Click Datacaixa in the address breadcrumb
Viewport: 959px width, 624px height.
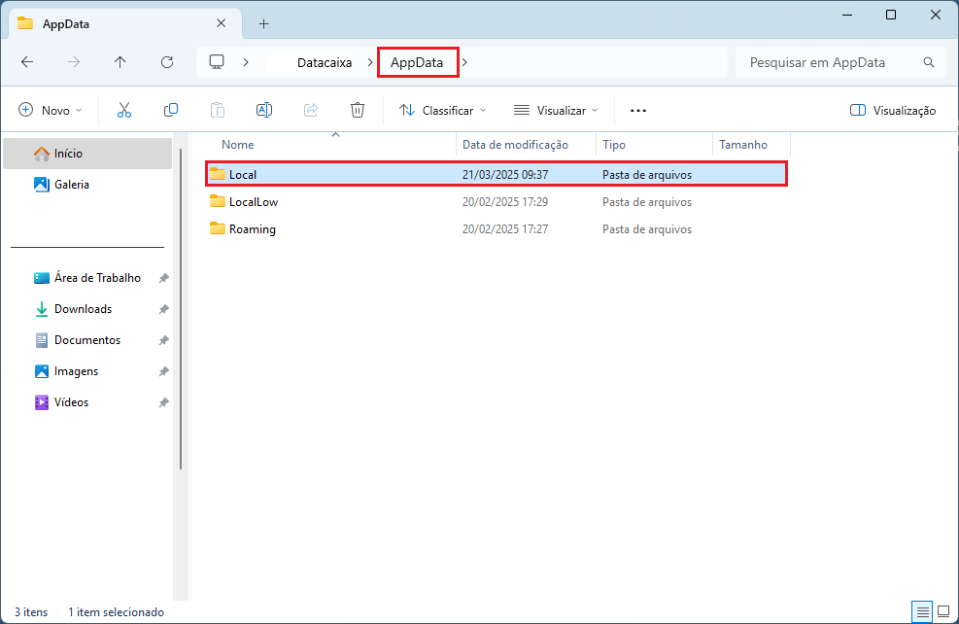tap(325, 62)
